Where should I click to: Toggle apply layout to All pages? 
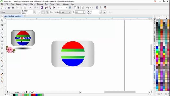(48, 12)
